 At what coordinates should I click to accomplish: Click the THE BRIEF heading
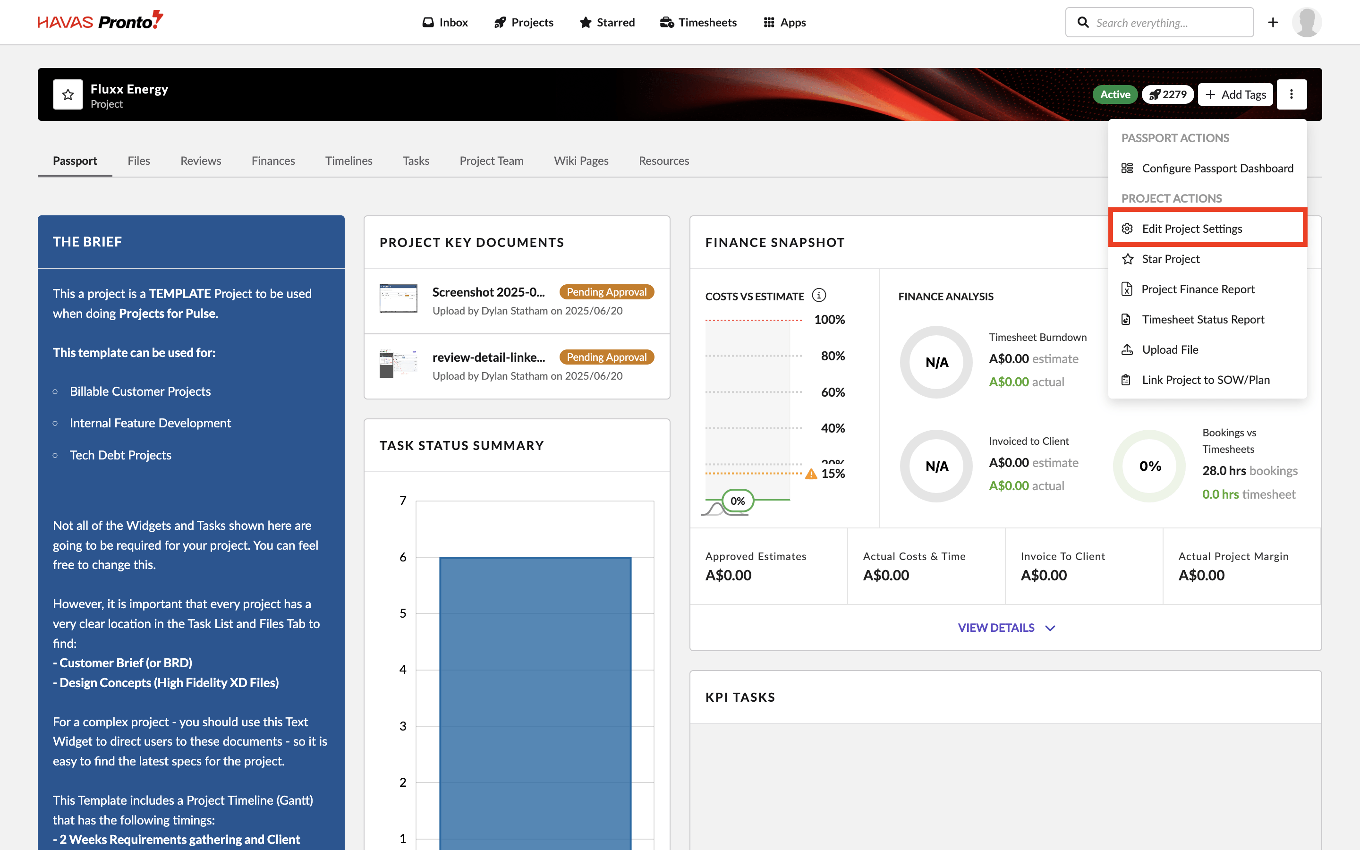coord(87,242)
